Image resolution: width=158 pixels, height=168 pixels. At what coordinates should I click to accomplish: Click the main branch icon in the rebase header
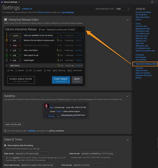tap(40, 30)
